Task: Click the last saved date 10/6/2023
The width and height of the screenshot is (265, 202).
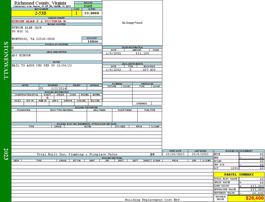Action: click(x=200, y=154)
